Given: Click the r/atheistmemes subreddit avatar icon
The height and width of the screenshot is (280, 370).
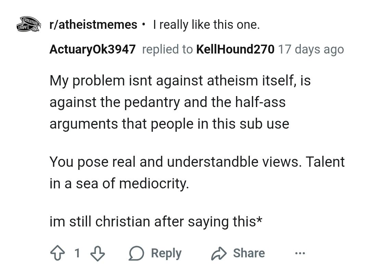Looking at the screenshot, I should (x=29, y=24).
